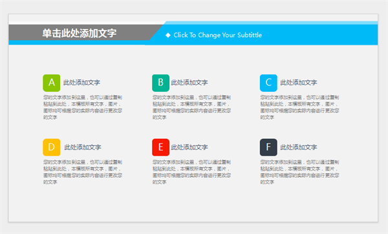Click the body paragraph under heading B

[x=191, y=107]
